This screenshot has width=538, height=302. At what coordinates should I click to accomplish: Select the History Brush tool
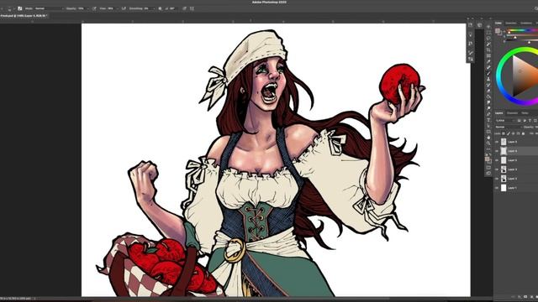(488, 85)
